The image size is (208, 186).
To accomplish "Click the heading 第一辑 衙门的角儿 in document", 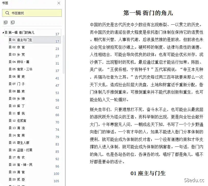I will [x=148, y=13].
